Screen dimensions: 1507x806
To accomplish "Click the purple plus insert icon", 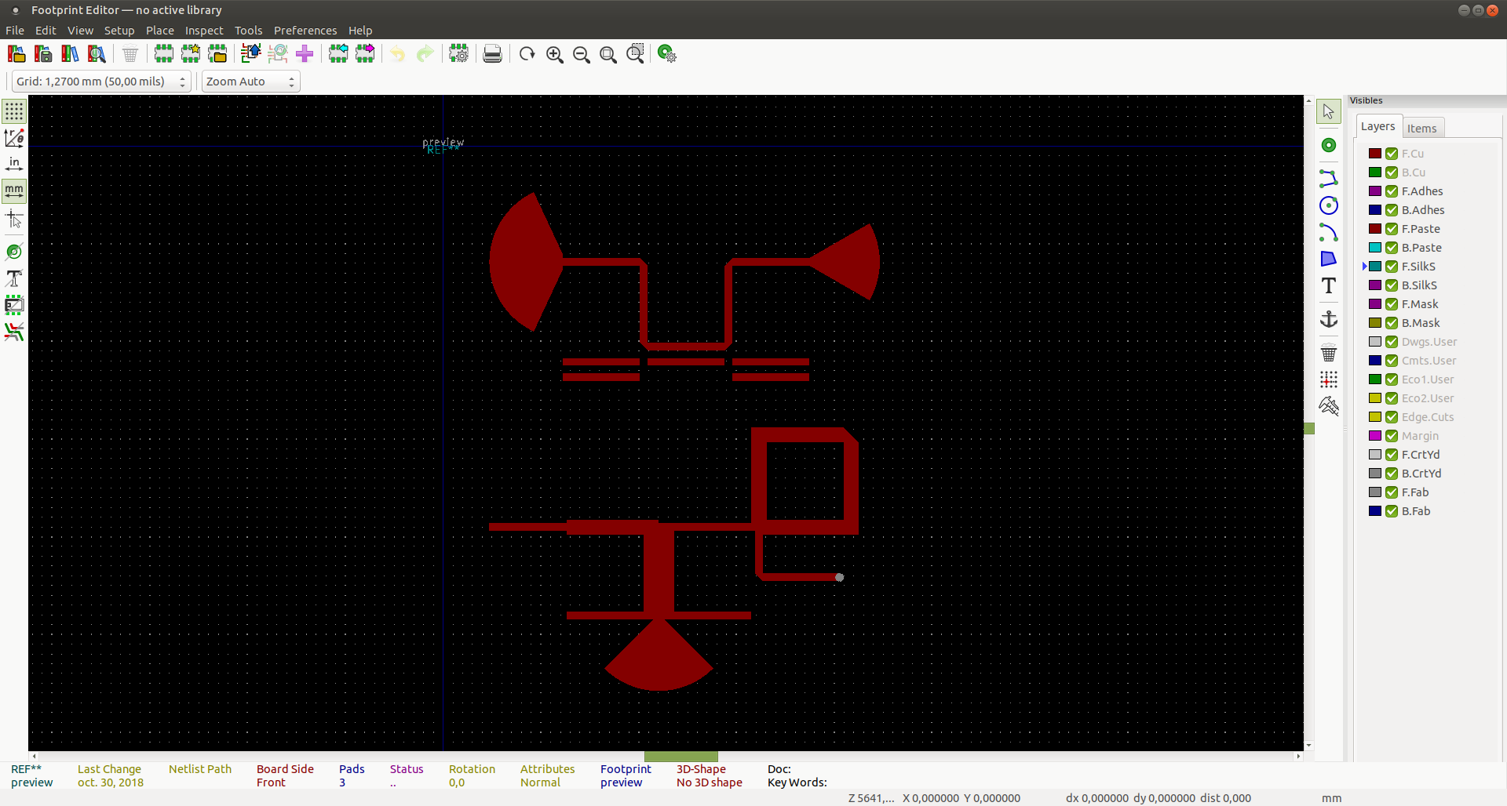I will (x=305, y=54).
